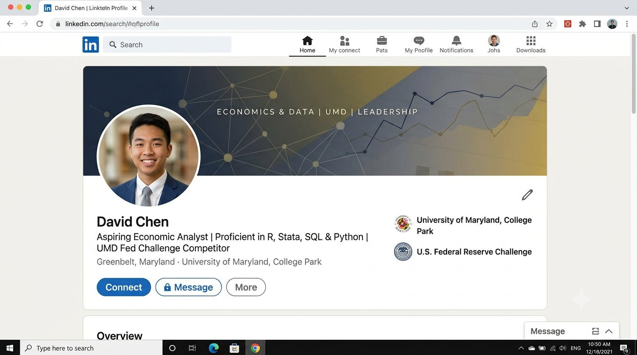Click the taskbar search box
Viewport: 637px width, 355px height.
point(91,348)
